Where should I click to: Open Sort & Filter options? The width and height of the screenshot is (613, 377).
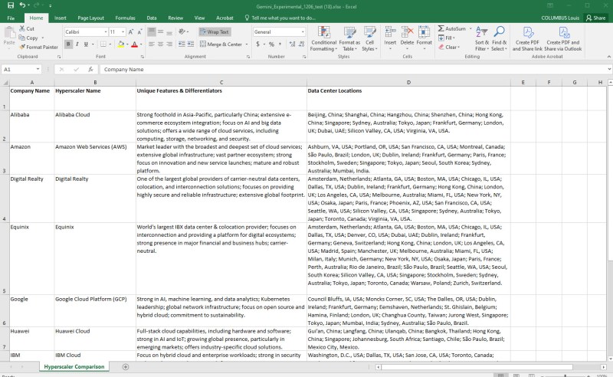point(482,39)
